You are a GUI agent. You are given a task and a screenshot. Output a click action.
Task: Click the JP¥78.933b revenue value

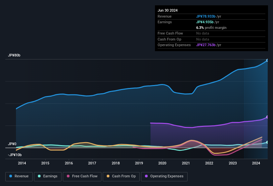(x=206, y=16)
